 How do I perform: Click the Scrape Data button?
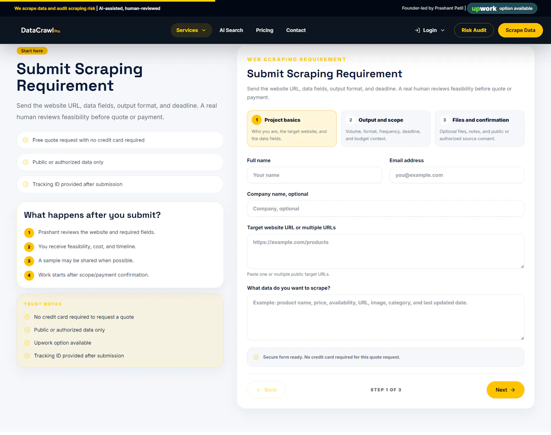[520, 30]
